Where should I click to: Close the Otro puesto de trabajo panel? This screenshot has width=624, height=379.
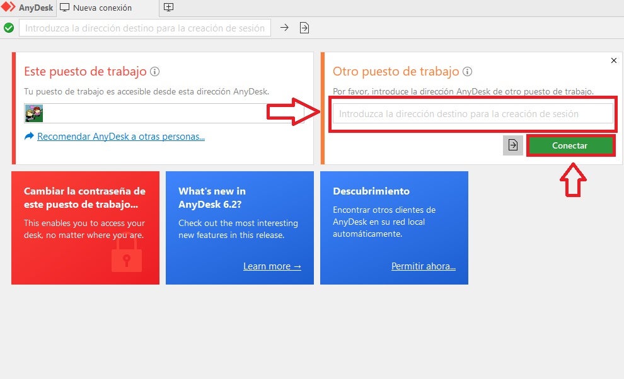point(614,60)
